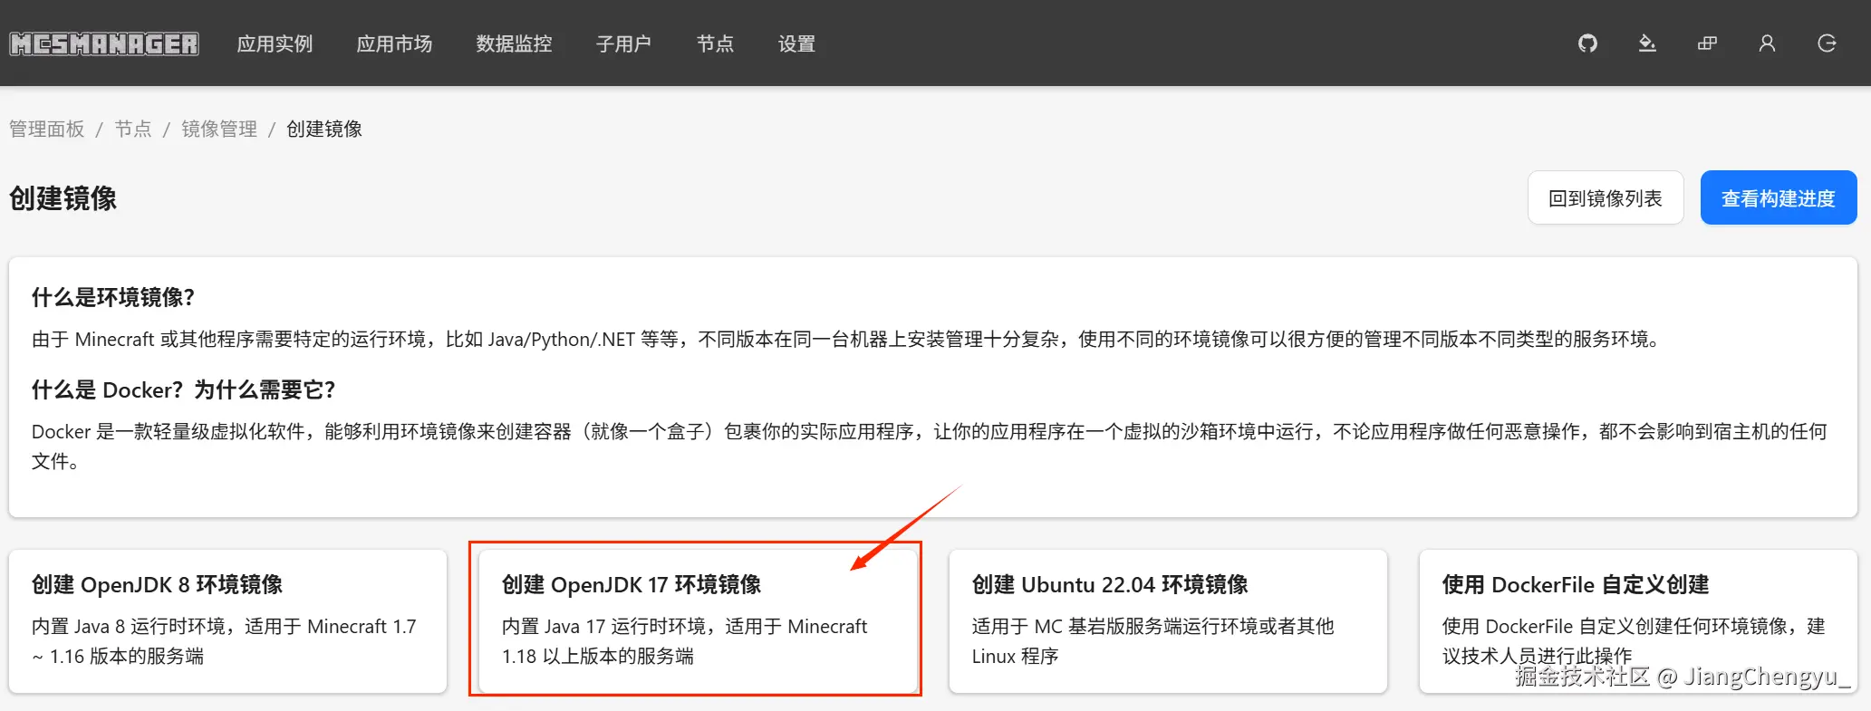Open the 节点 nav menu item

pos(715,43)
